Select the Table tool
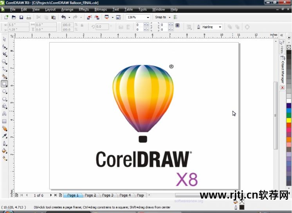292x213 pixels. pos(4,121)
